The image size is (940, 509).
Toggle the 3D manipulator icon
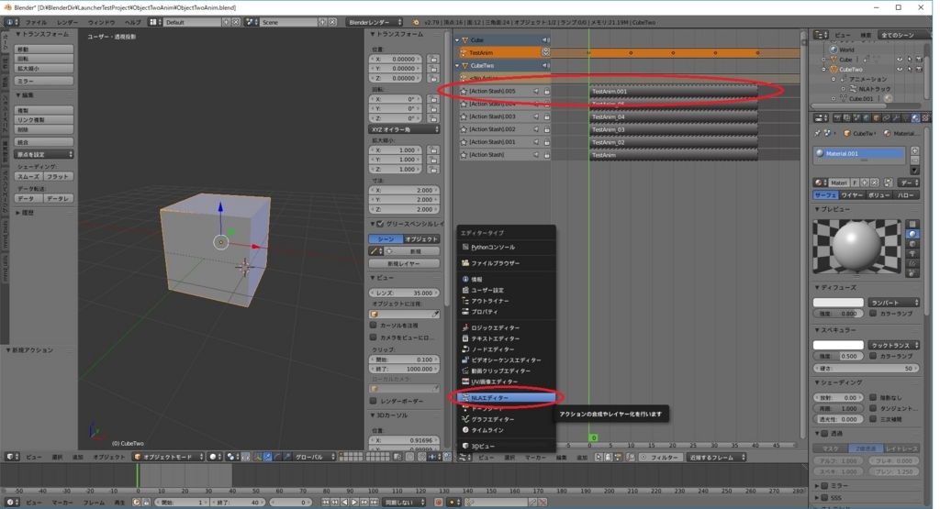(258, 457)
